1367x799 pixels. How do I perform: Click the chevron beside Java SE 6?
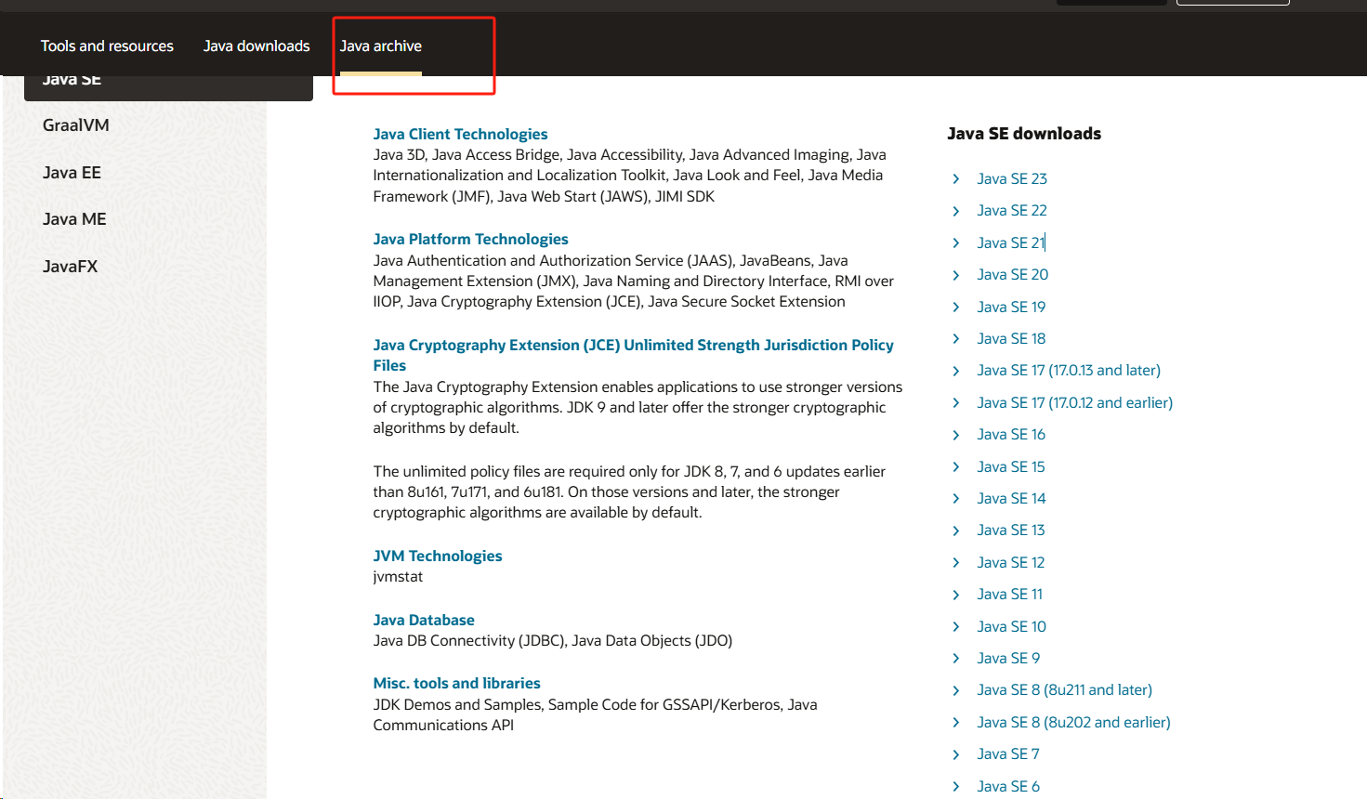956,786
